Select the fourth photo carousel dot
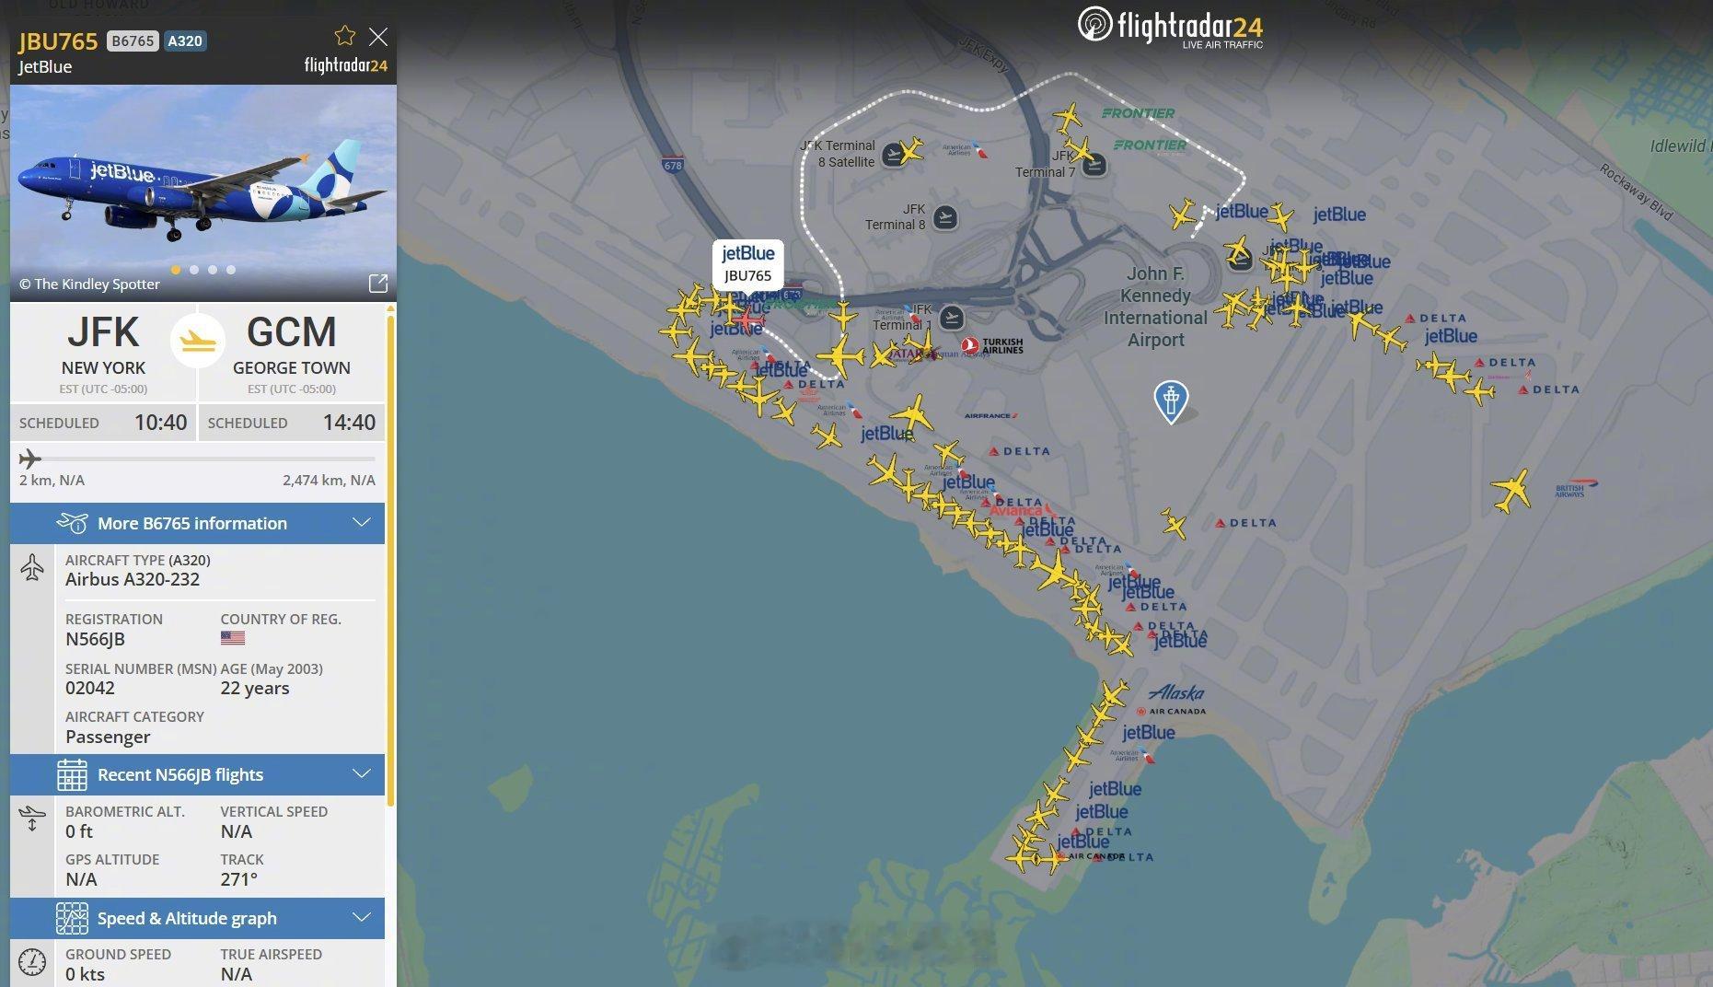 (x=231, y=270)
